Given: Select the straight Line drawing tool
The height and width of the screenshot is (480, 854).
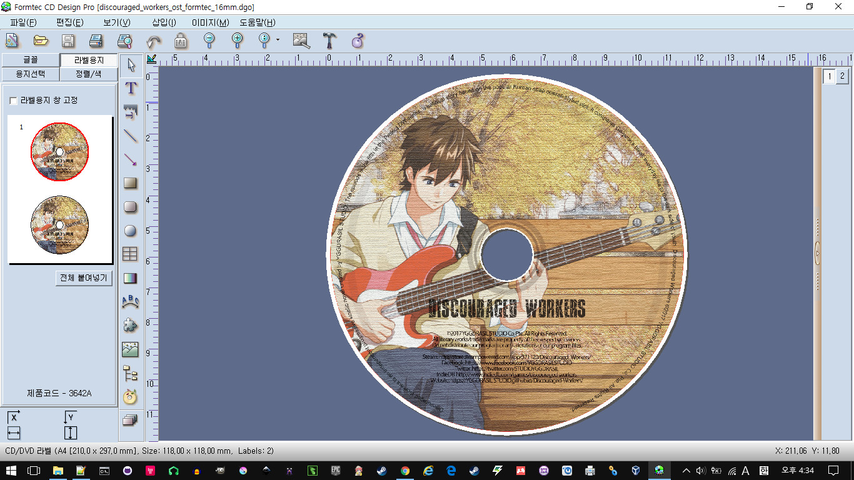Looking at the screenshot, I should click(x=131, y=135).
